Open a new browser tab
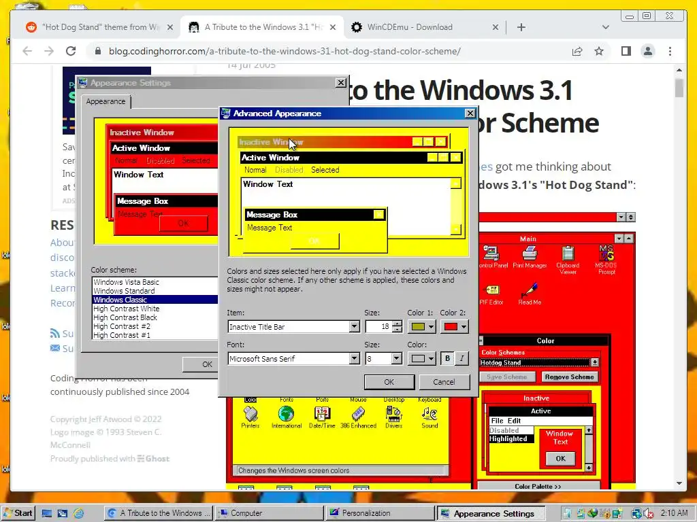 (x=521, y=27)
